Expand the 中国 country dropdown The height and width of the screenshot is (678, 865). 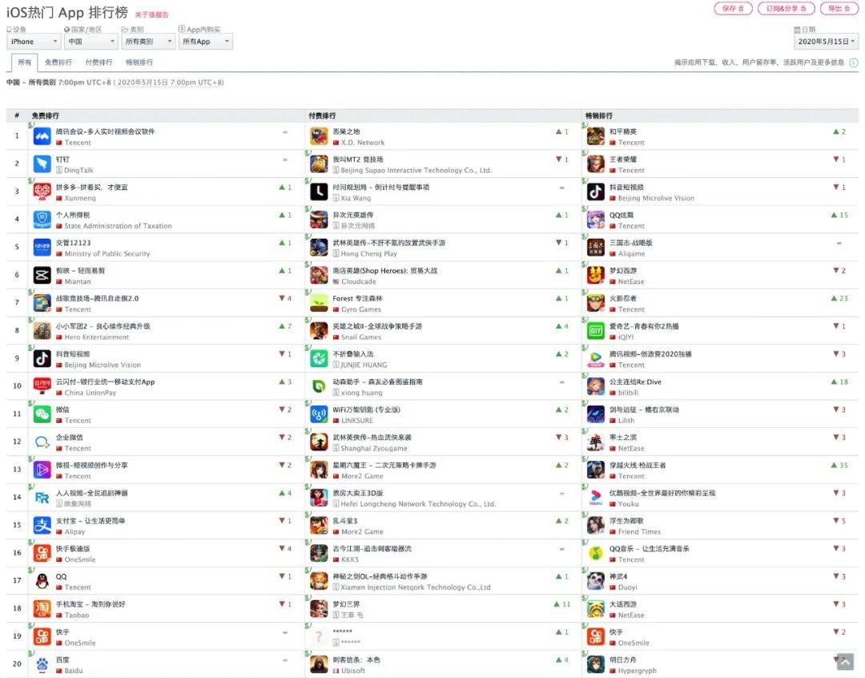click(x=91, y=42)
